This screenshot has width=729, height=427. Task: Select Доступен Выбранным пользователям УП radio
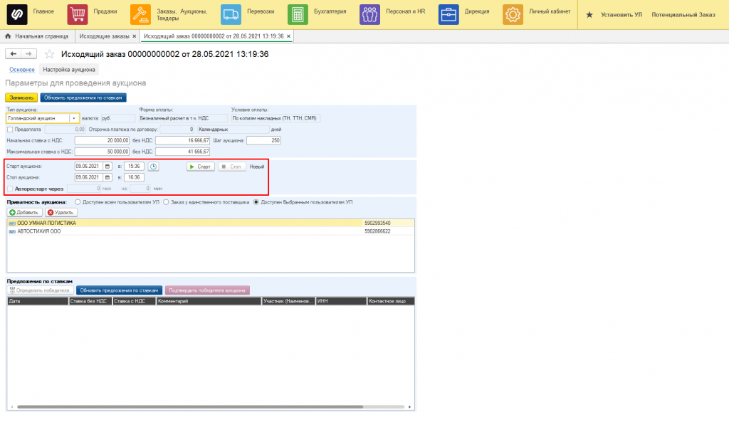(x=256, y=202)
